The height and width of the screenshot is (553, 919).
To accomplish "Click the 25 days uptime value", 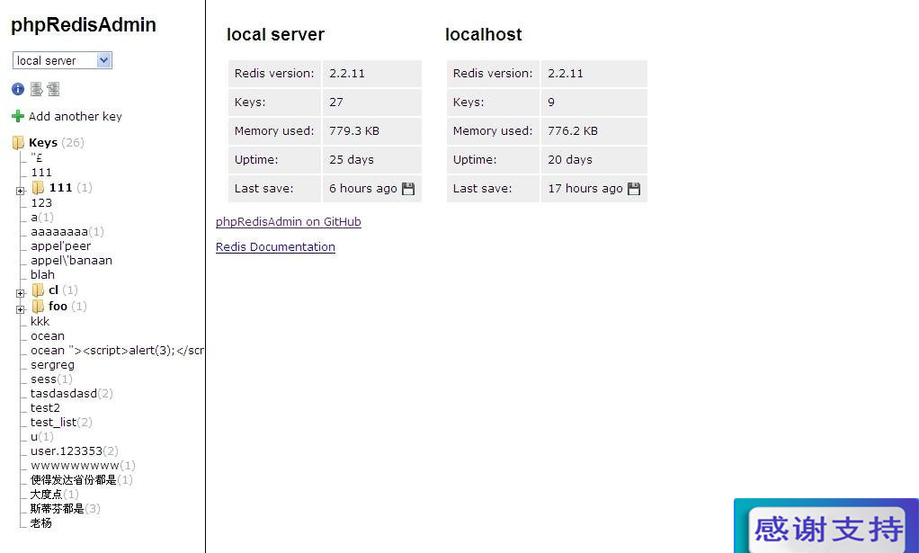I will (x=351, y=159).
